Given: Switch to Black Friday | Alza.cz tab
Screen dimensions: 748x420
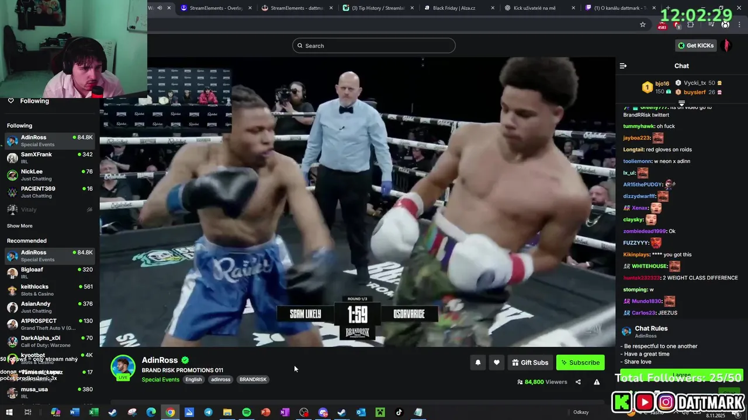Looking at the screenshot, I should click(x=459, y=8).
